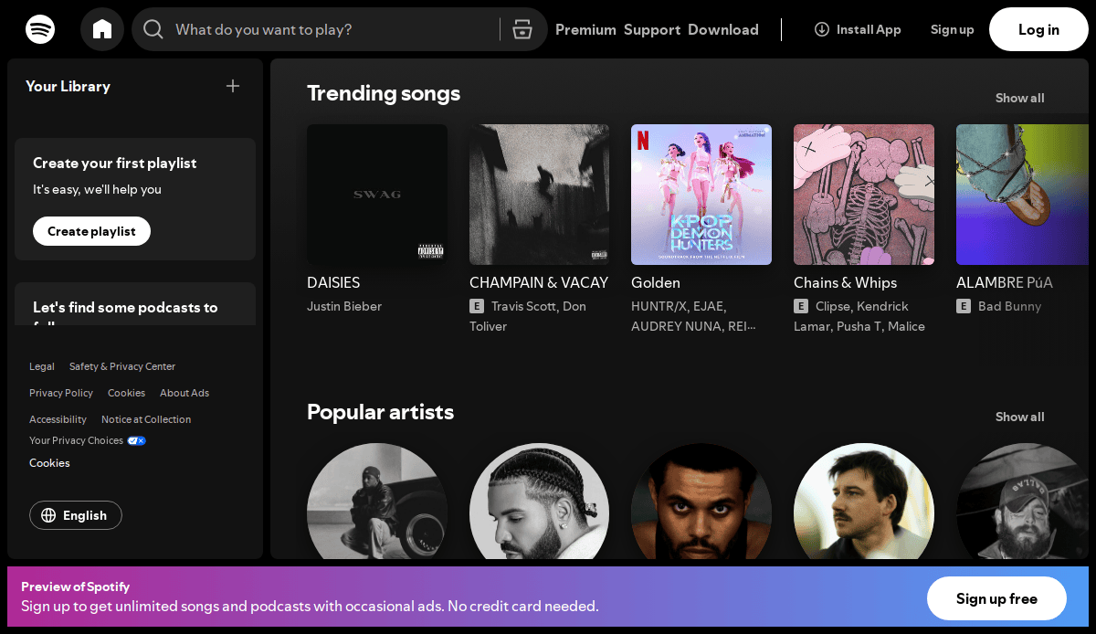Go to Home via house icon
The image size is (1096, 634).
click(102, 29)
